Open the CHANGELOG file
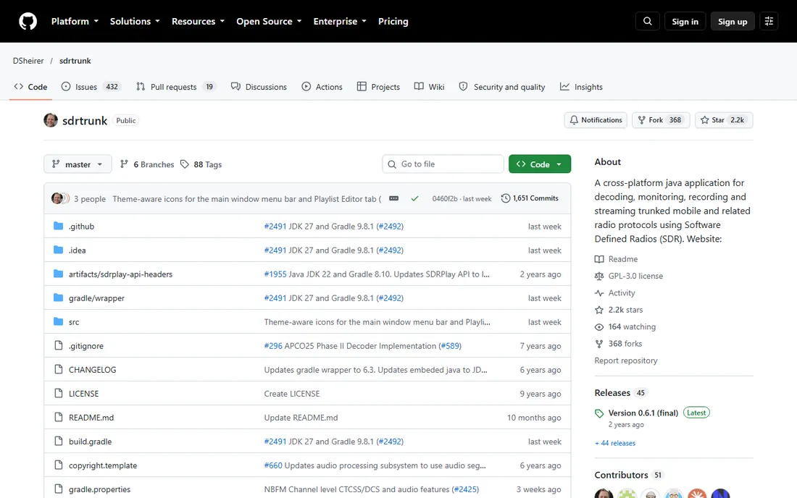The height and width of the screenshot is (498, 797). click(93, 370)
